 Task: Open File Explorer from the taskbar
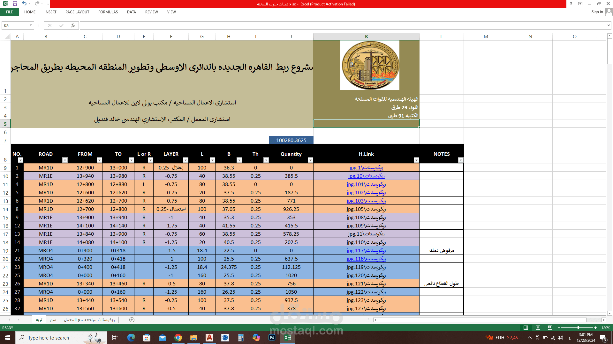click(x=194, y=338)
